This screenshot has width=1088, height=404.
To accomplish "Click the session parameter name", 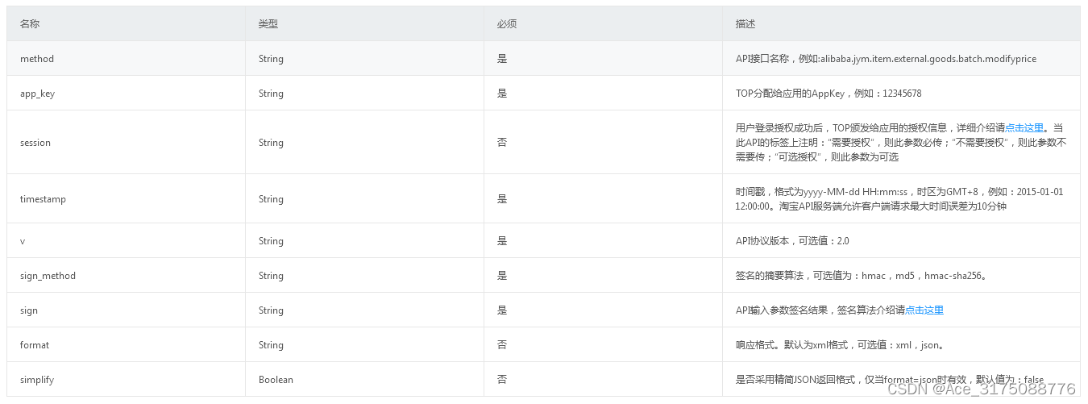I will 35,143.
